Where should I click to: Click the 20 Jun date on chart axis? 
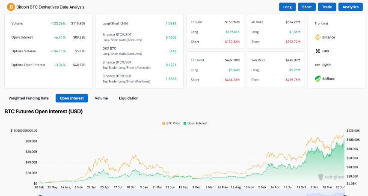340,187
